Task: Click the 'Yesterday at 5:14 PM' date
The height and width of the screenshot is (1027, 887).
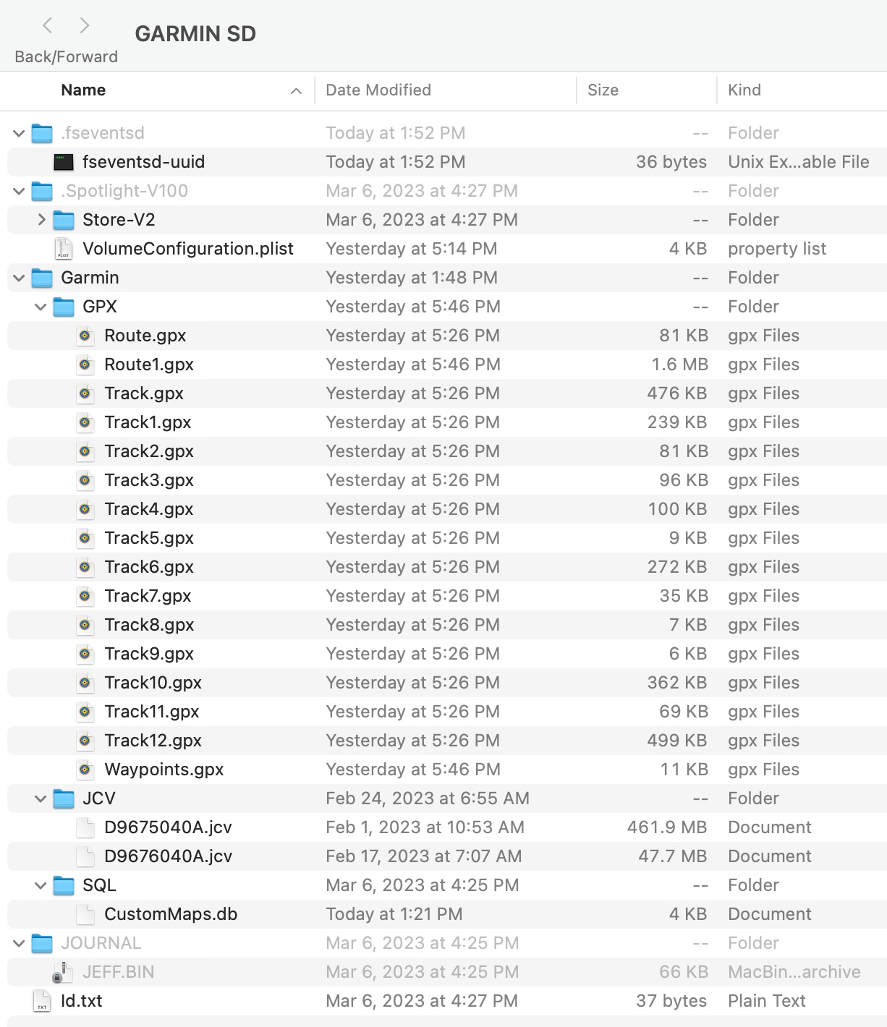Action: click(x=412, y=249)
